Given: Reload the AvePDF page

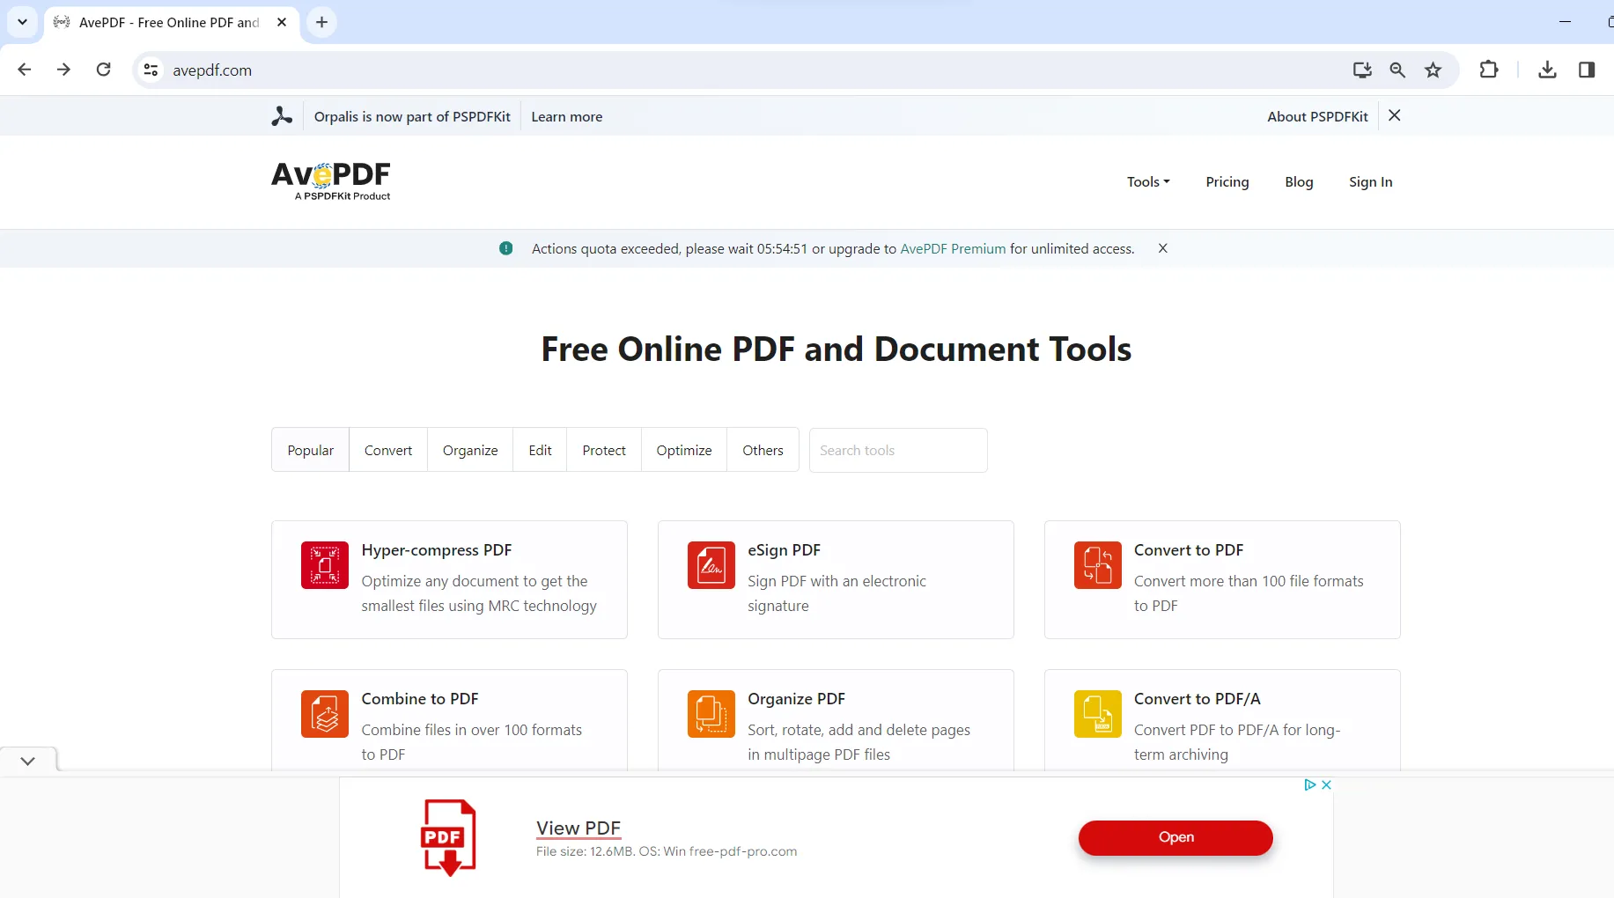Looking at the screenshot, I should click(x=103, y=70).
